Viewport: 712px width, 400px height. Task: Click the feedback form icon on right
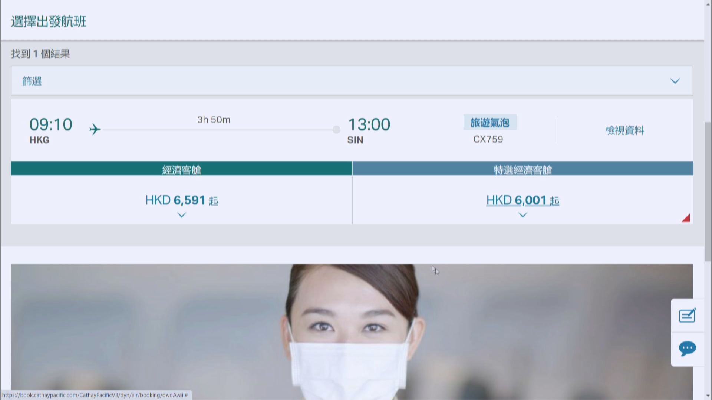pos(687,316)
